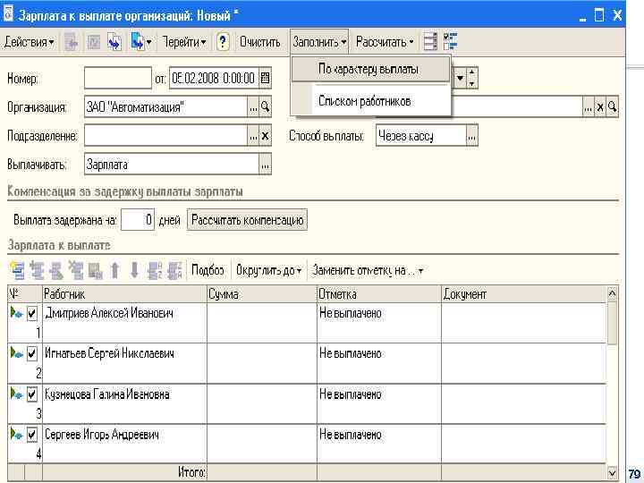Click the Отметка column header
The image size is (644, 483).
point(379,294)
